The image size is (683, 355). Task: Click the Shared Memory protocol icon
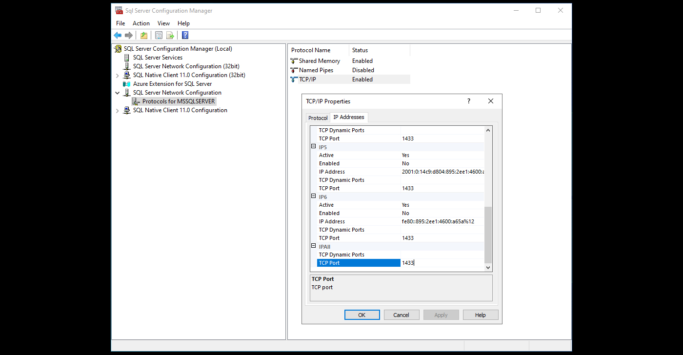click(294, 61)
